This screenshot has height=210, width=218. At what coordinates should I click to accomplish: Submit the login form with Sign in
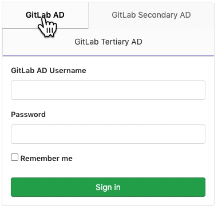coord(108,187)
